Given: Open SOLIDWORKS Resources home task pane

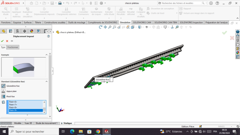Looking at the screenshot, I should (x=237, y=36).
